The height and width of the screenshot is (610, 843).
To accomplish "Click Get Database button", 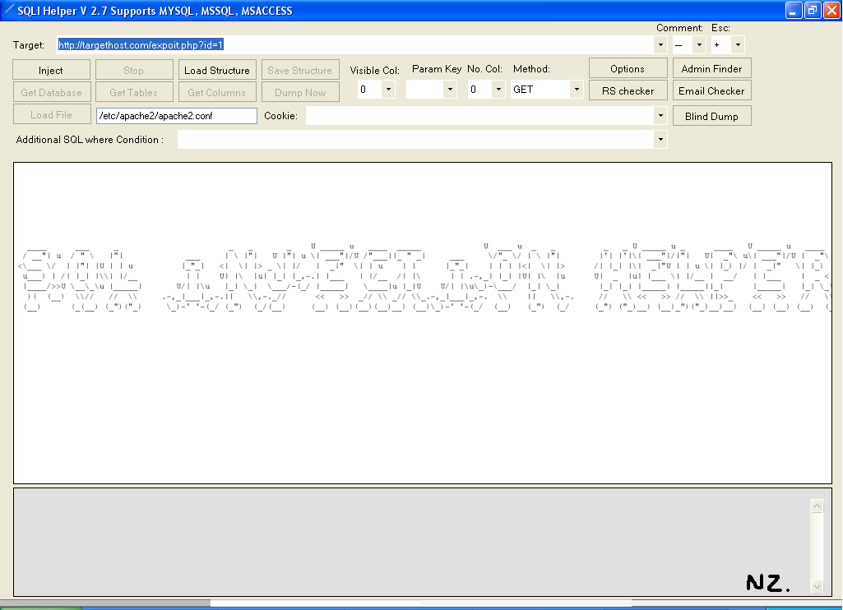I will coord(52,92).
